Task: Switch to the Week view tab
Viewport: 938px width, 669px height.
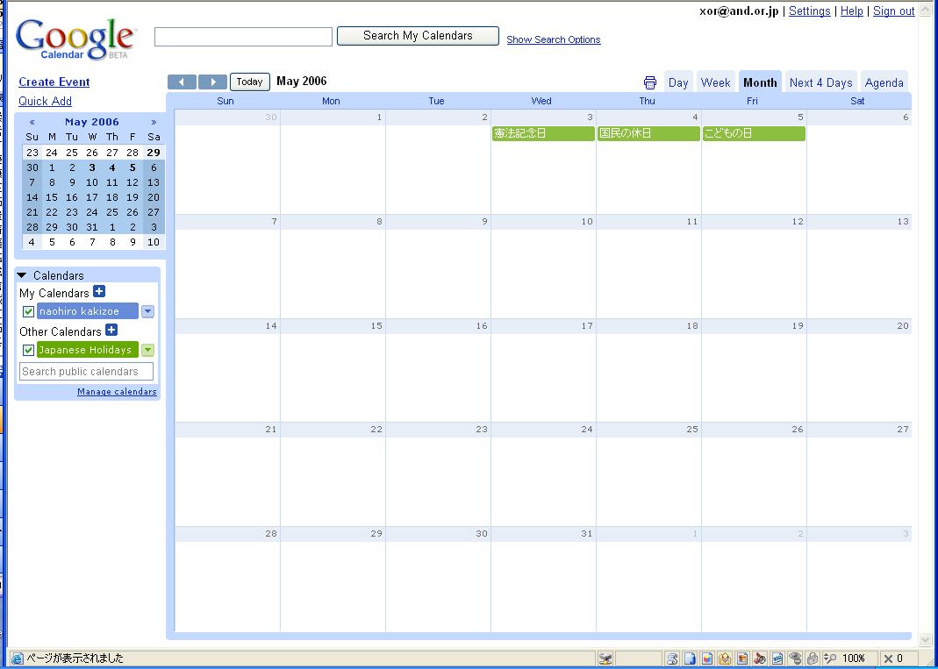Action: click(715, 82)
